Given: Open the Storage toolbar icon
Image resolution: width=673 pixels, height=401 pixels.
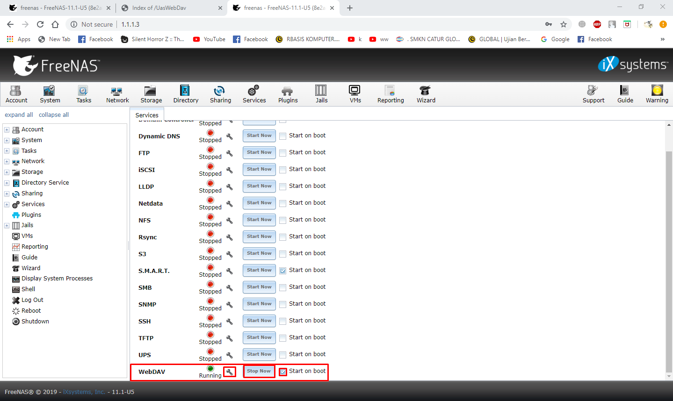Looking at the screenshot, I should click(151, 94).
